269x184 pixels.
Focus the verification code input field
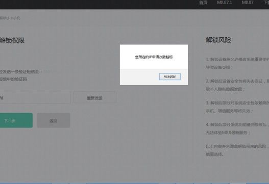(35, 98)
